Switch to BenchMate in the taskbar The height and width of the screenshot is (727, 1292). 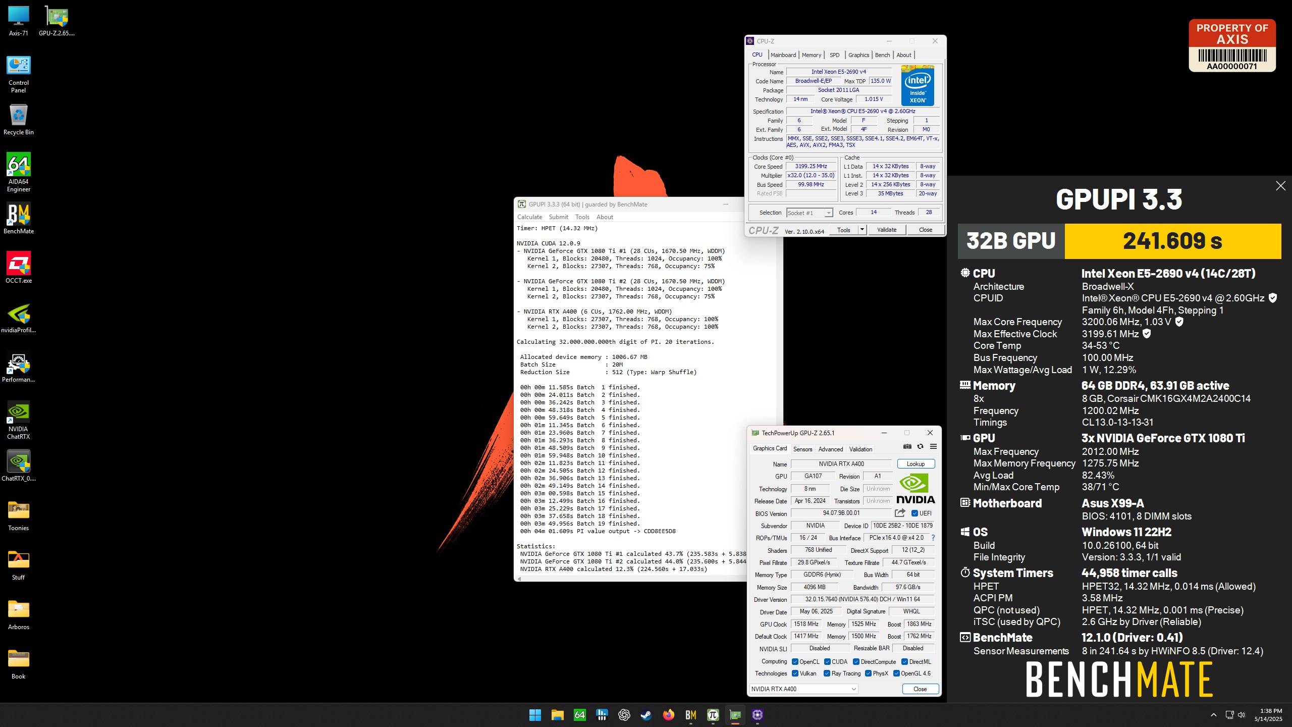(690, 715)
